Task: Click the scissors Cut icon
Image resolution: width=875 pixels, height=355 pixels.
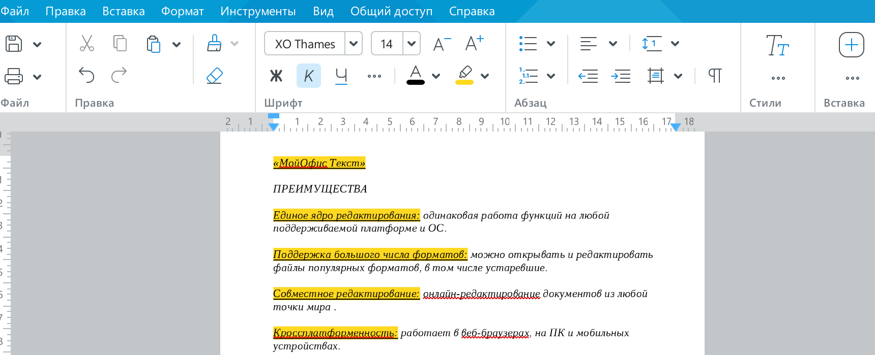Action: (87, 44)
